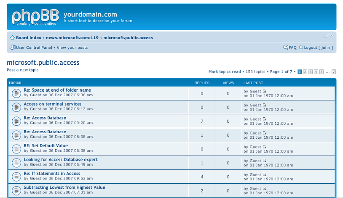Mark topics read
This screenshot has width=343, height=198.
pyautogui.click(x=225, y=72)
